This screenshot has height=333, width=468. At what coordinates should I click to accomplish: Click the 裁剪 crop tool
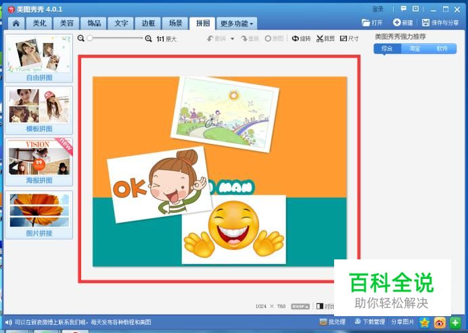(325, 39)
